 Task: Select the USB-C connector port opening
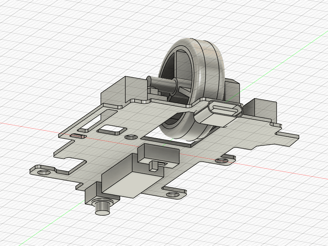click(226, 109)
